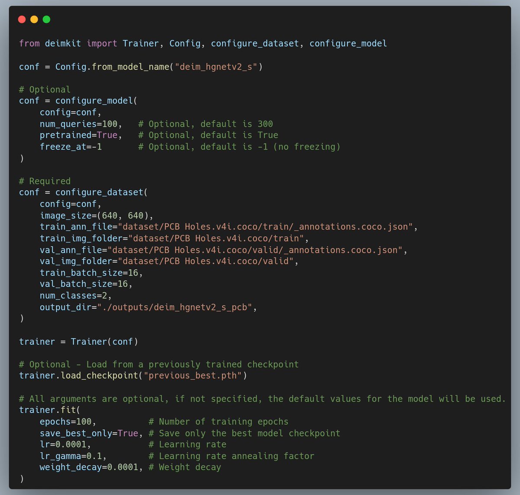Click the "deim_hgnetv2_s" model name string
The image size is (520, 495).
(x=216, y=67)
